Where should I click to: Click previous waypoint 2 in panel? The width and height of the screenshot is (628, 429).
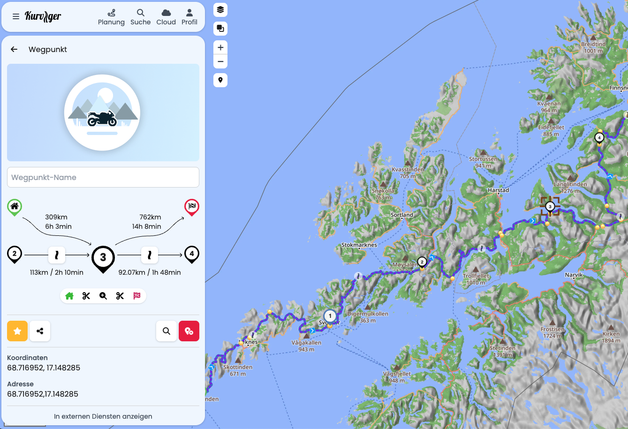(15, 254)
